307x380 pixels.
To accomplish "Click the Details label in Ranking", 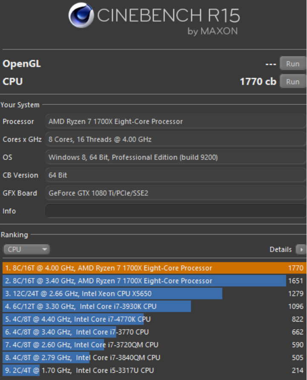I will click(x=281, y=249).
